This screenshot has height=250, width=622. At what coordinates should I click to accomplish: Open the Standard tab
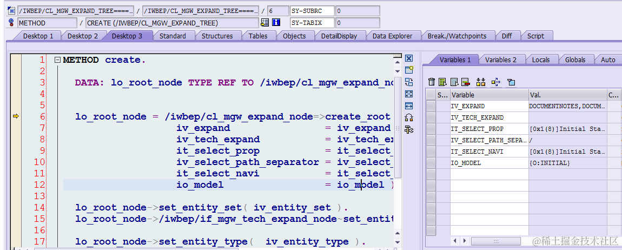[173, 36]
